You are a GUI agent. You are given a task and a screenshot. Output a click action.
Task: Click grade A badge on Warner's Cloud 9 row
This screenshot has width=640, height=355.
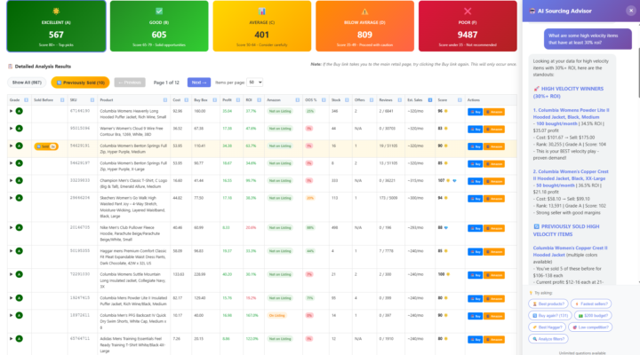(x=19, y=129)
